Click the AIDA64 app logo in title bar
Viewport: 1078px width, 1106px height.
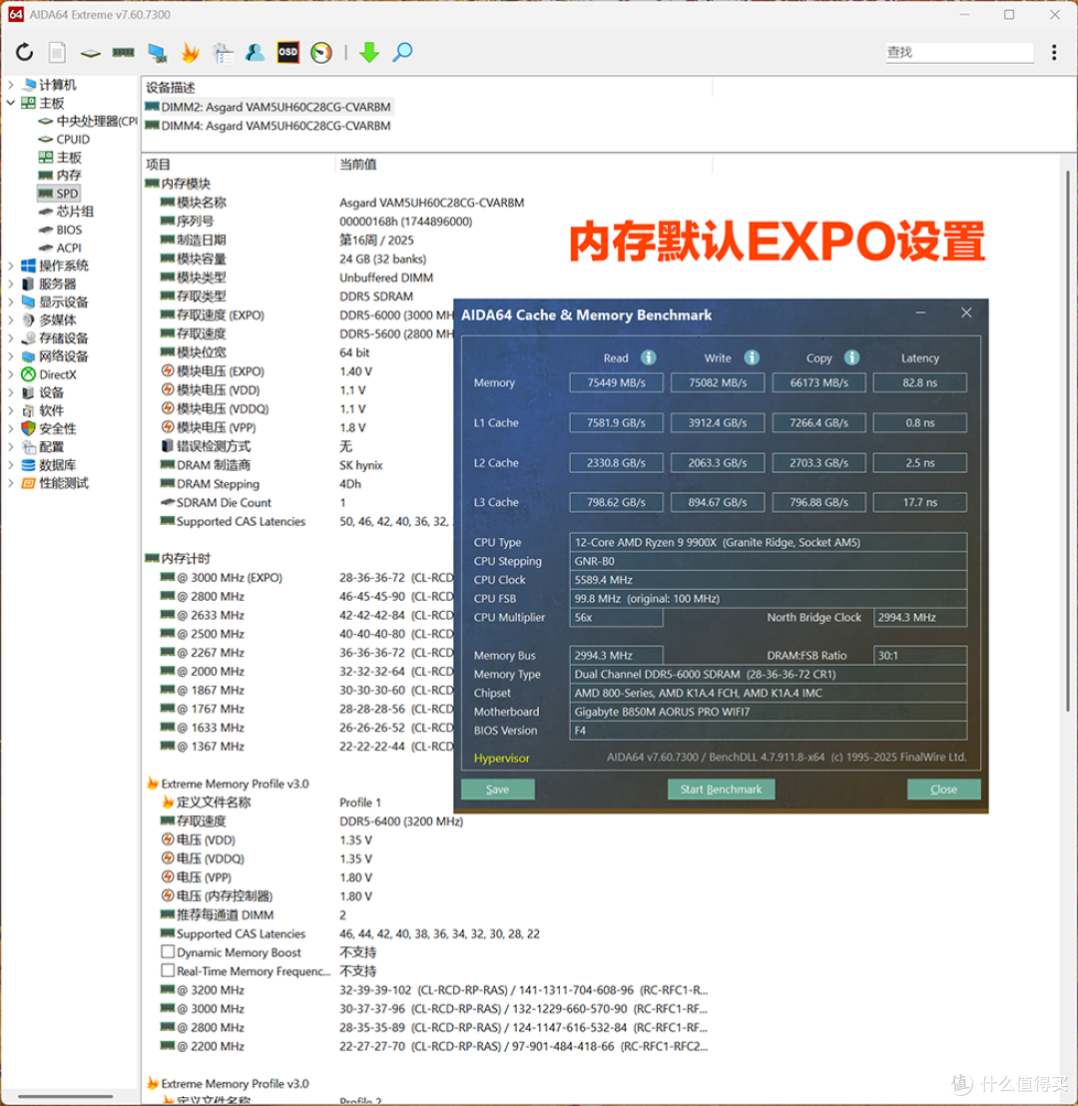(x=16, y=14)
